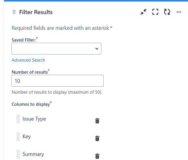This screenshot has width=188, height=160.
Task: Click the Summary column reorder handle
Action: (x=18, y=154)
